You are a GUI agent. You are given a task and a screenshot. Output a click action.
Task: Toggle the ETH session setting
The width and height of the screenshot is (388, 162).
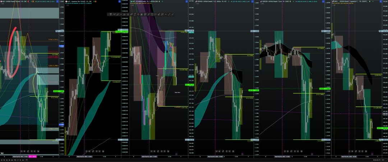(x=383, y=160)
